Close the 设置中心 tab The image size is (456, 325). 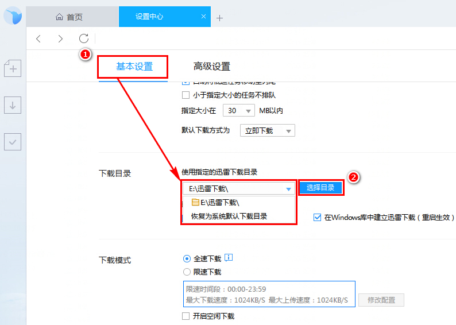[203, 17]
